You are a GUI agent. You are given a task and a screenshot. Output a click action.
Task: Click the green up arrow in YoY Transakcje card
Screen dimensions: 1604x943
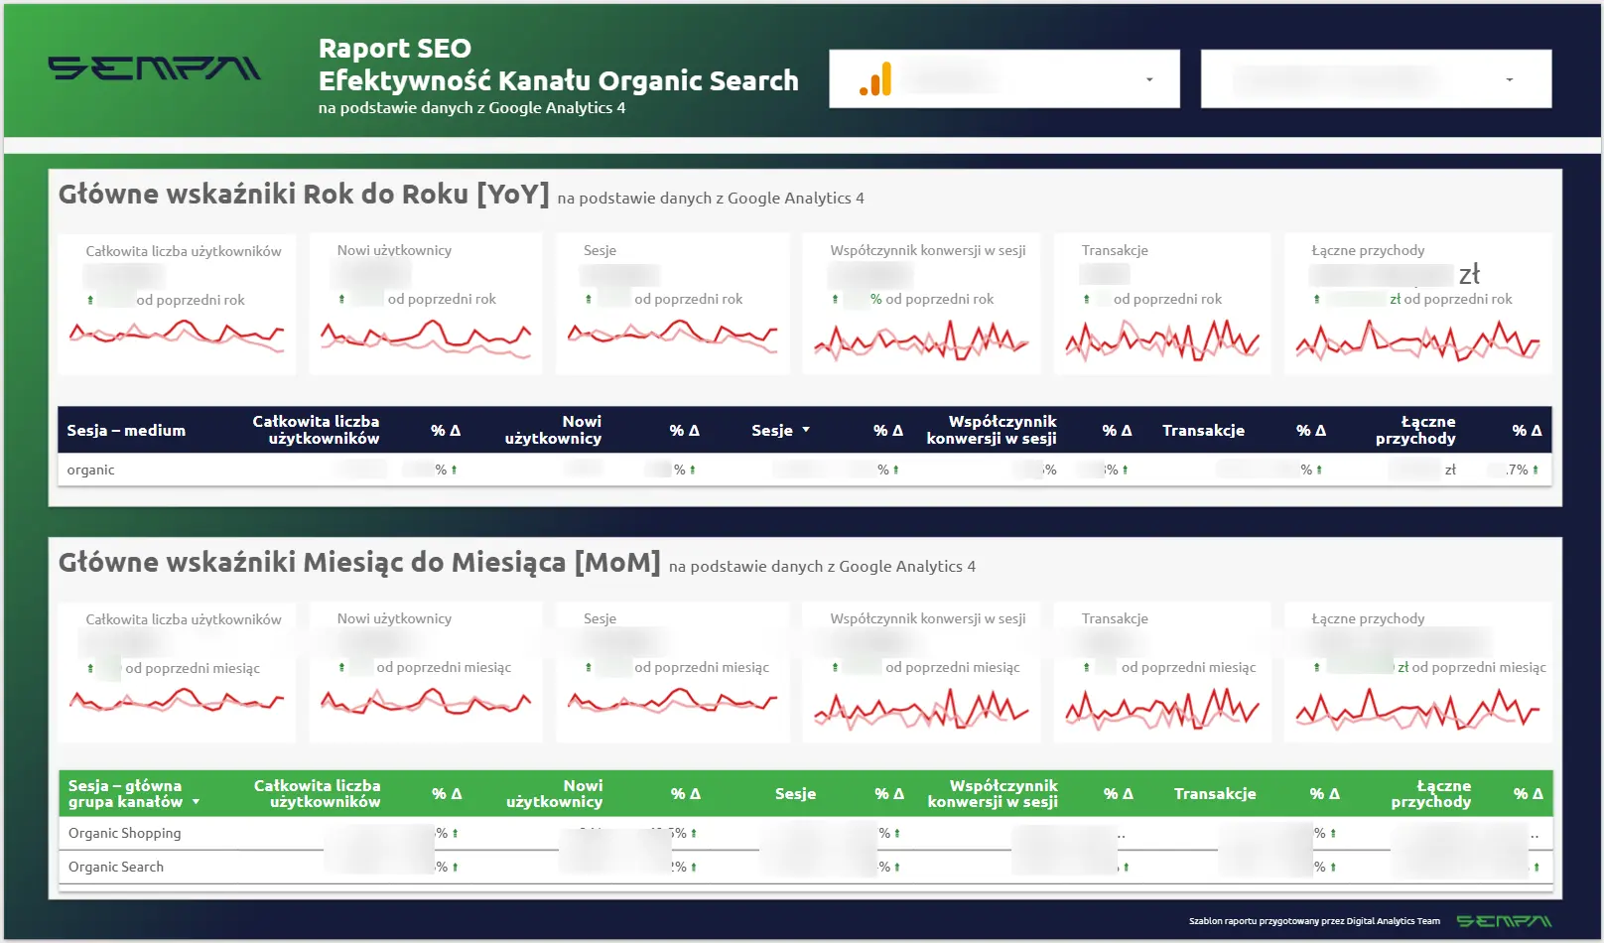point(1087,299)
